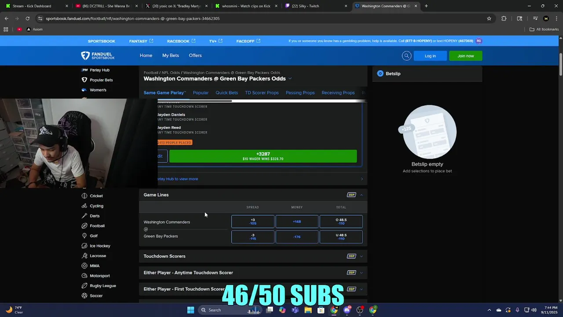The height and width of the screenshot is (317, 563).
Task: Open the Stream - Kick Dashboard browser tab
Action: point(36,6)
